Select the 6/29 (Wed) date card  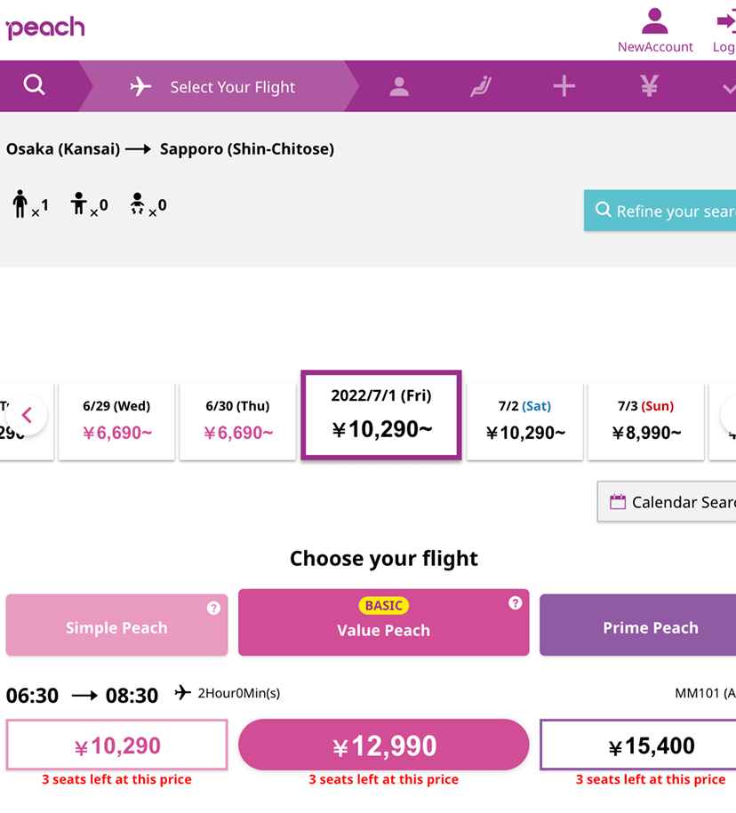[116, 421]
